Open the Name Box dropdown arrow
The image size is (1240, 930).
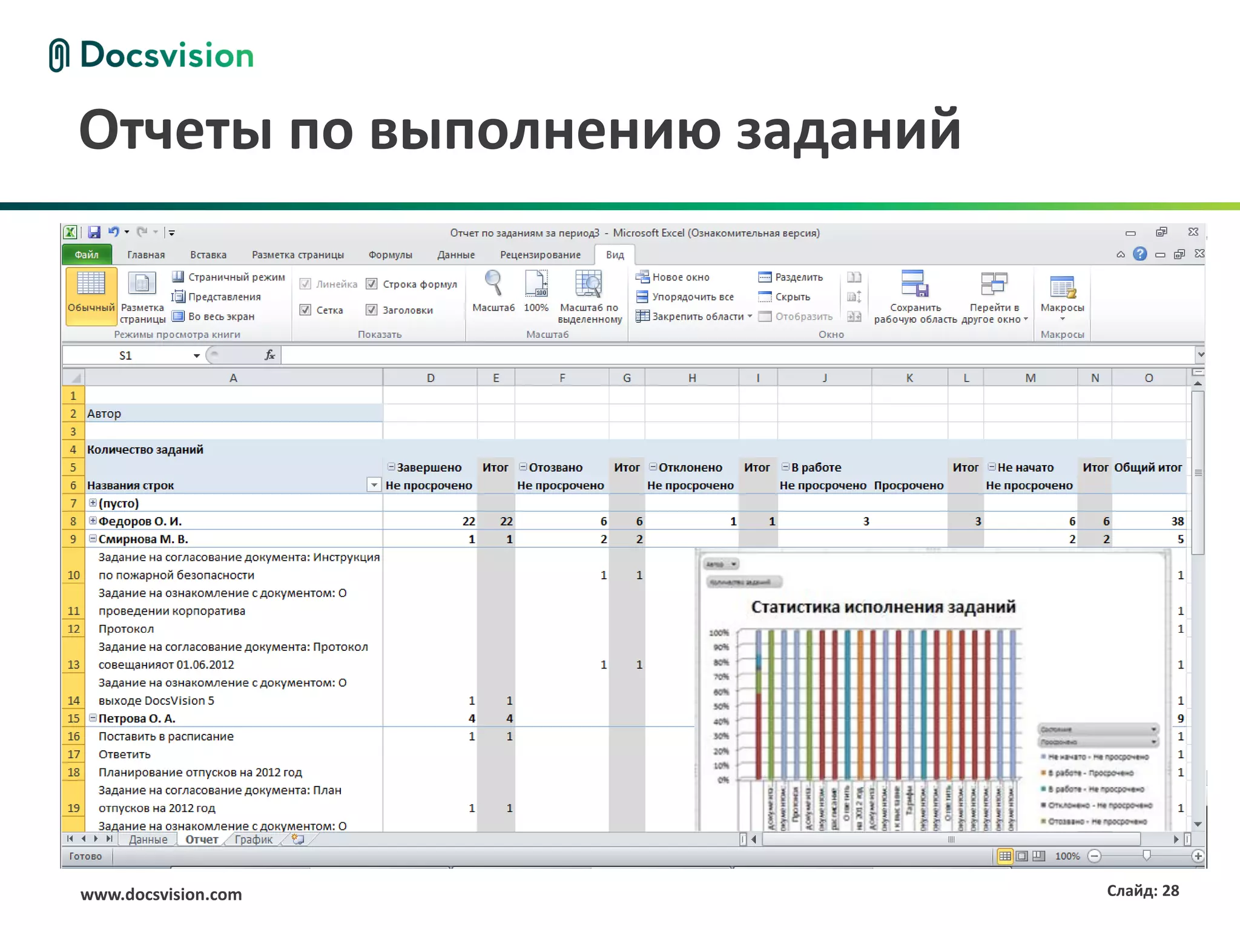[x=197, y=355]
